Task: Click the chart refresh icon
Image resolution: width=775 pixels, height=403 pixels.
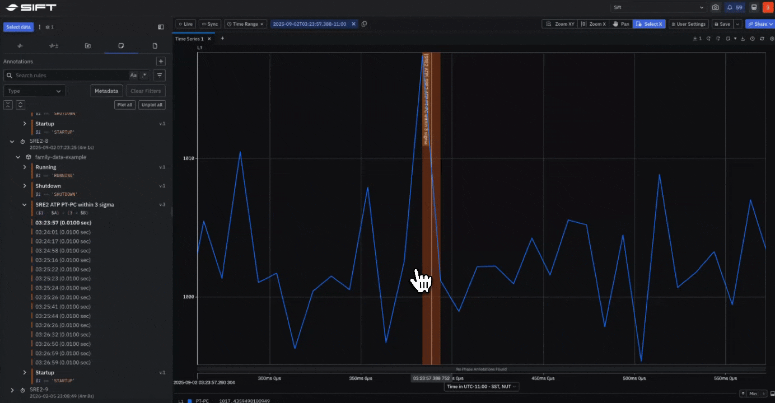Action: [x=763, y=39]
